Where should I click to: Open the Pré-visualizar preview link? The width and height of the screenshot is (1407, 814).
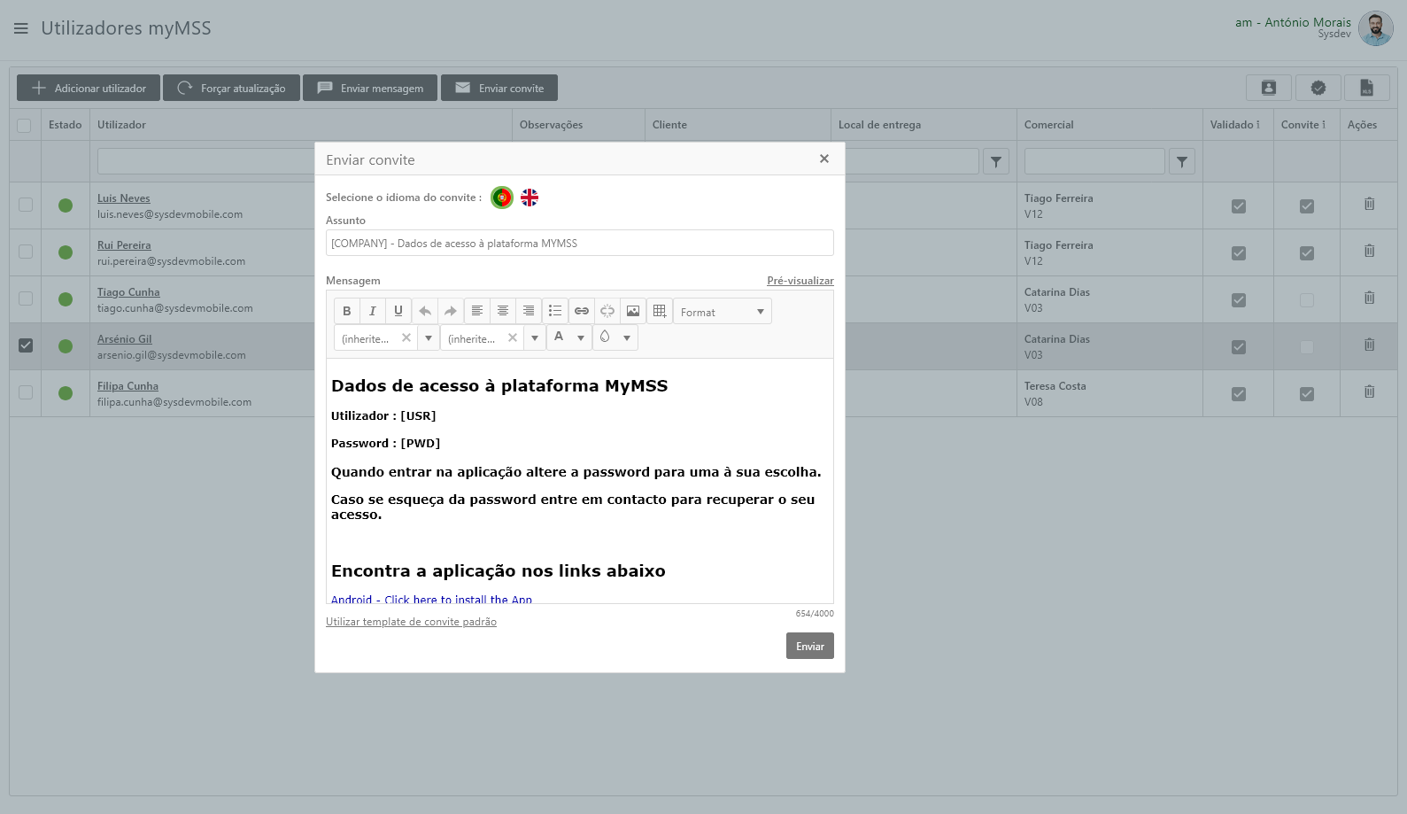[800, 281]
